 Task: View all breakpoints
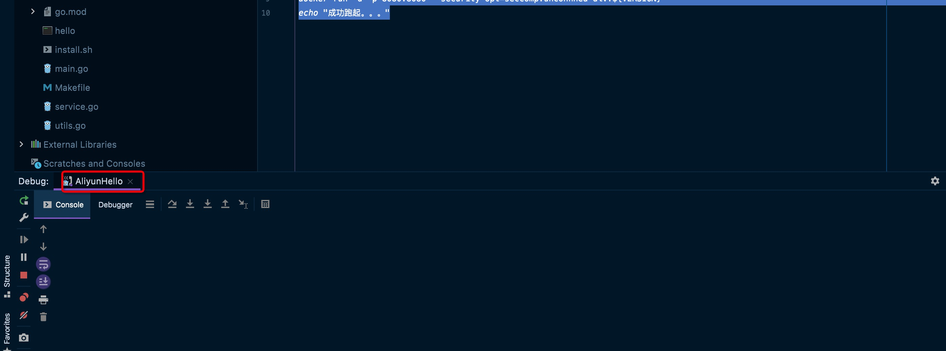(x=23, y=297)
